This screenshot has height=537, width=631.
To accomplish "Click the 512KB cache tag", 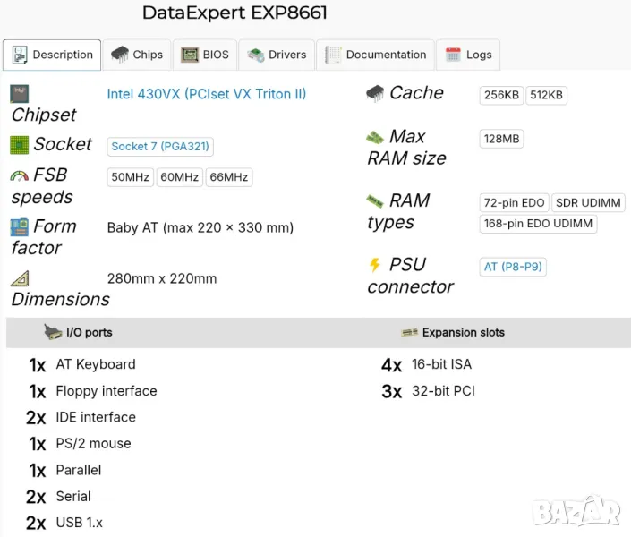I will (546, 96).
